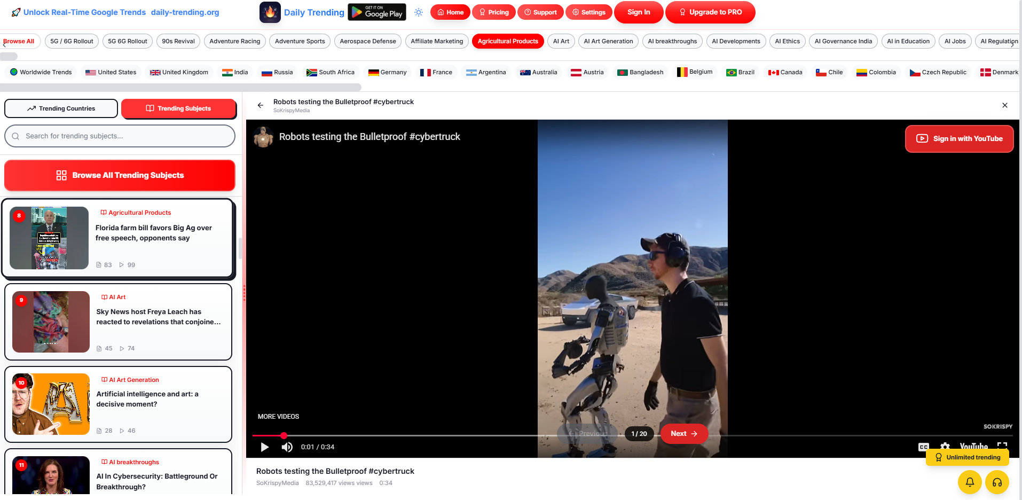Open the Google Play store badge
1022x500 pixels.
pyautogui.click(x=377, y=12)
